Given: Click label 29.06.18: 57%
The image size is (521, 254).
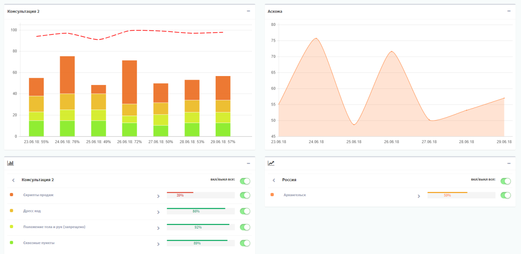Looking at the screenshot, I should pos(223,142).
